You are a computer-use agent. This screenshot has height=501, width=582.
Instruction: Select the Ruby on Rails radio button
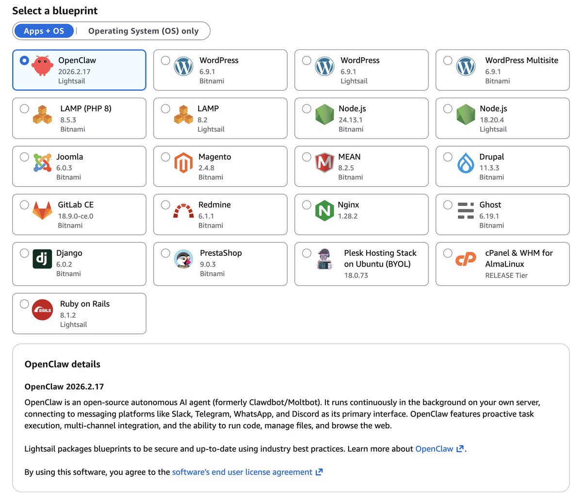click(24, 303)
